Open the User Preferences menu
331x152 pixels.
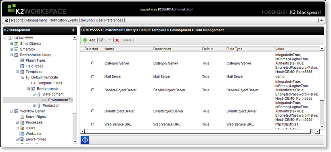pyautogui.click(x=109, y=21)
